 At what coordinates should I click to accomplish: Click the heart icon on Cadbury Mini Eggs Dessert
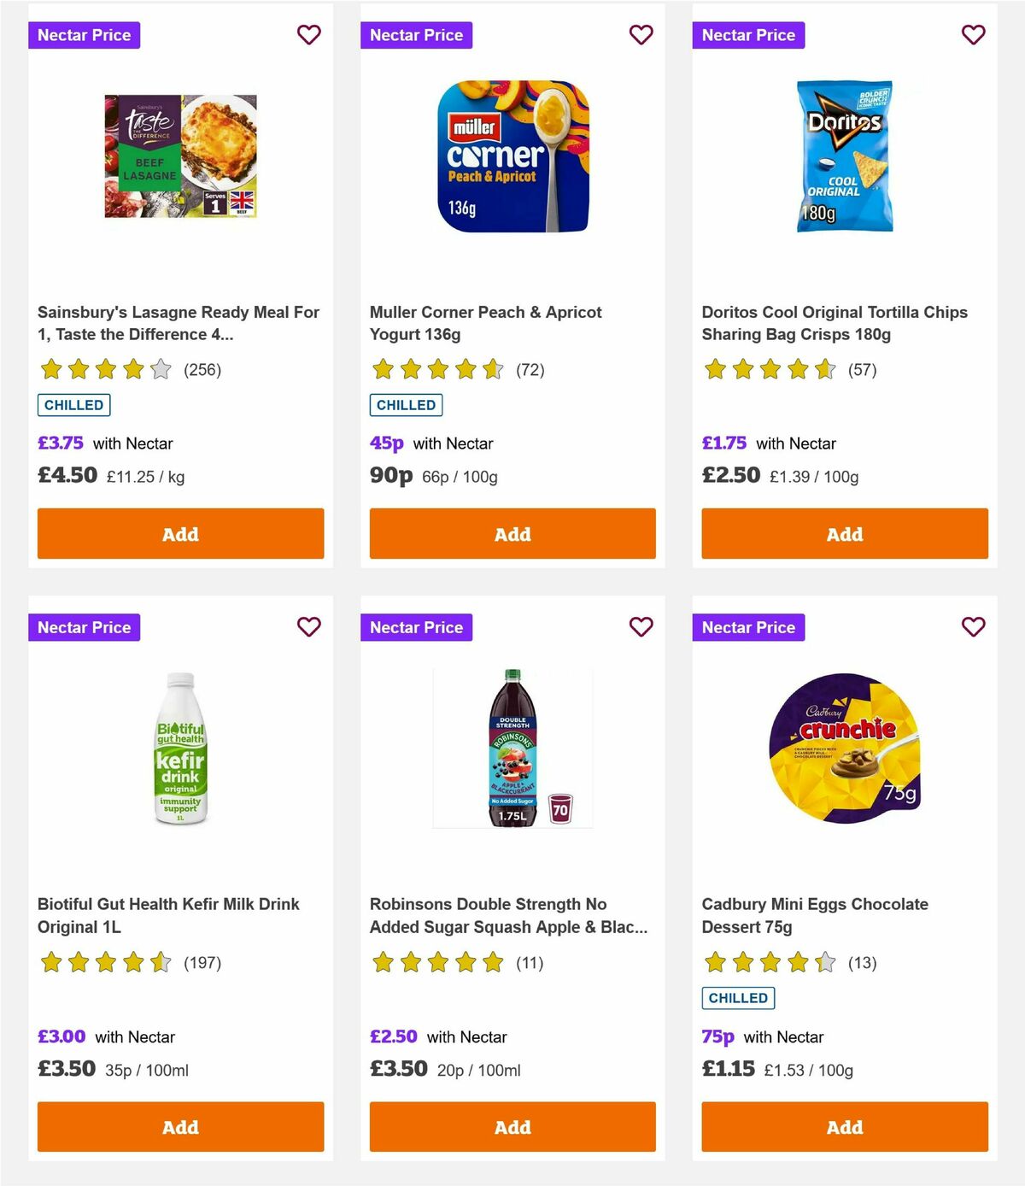[973, 626]
